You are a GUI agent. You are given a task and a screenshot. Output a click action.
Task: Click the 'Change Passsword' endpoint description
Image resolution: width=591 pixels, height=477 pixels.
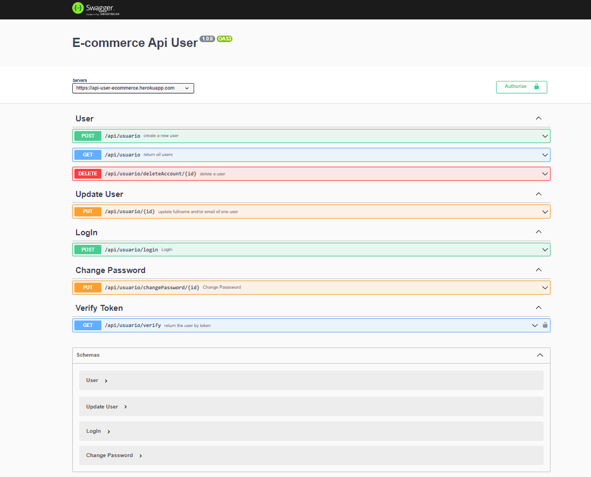[x=222, y=287]
